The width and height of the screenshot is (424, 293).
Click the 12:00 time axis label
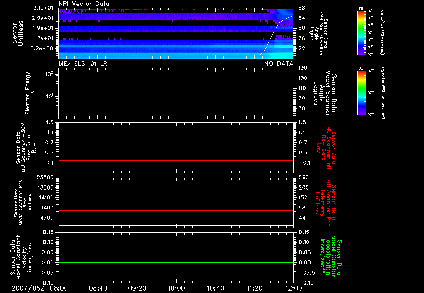click(x=294, y=288)
